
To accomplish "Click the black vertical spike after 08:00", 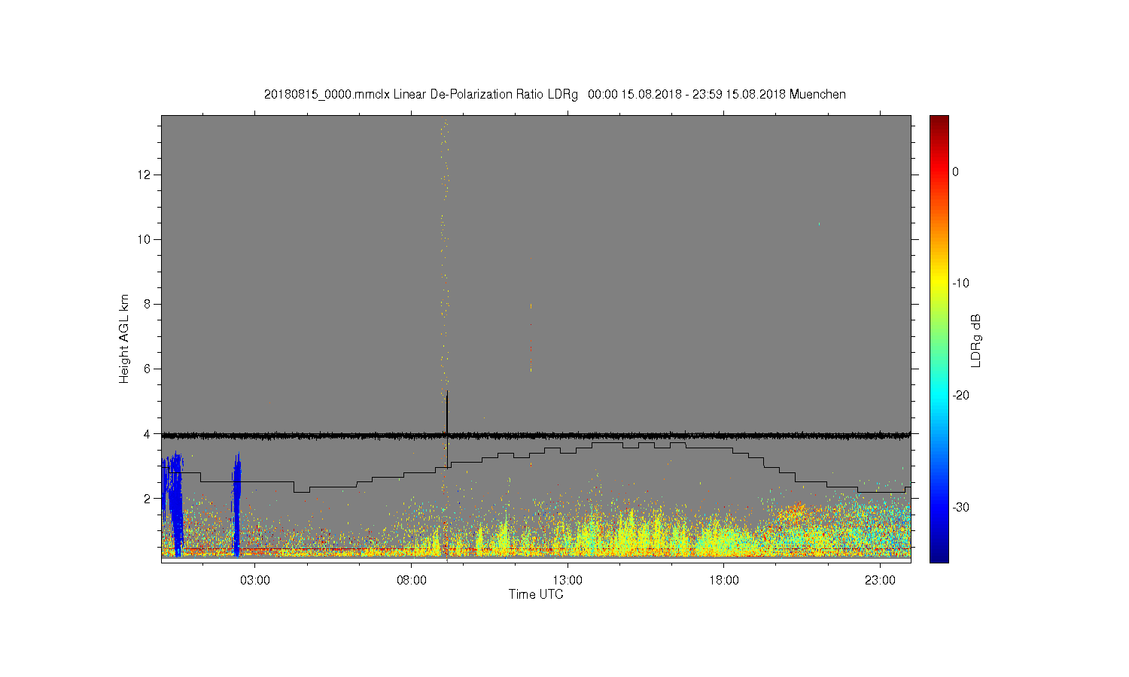I will pos(447,429).
